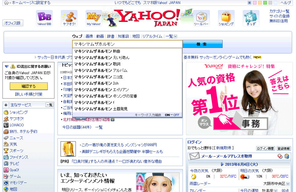Click the chart icon beside ファイナンス
The width and height of the screenshot is (296, 192).
tap(6, 157)
